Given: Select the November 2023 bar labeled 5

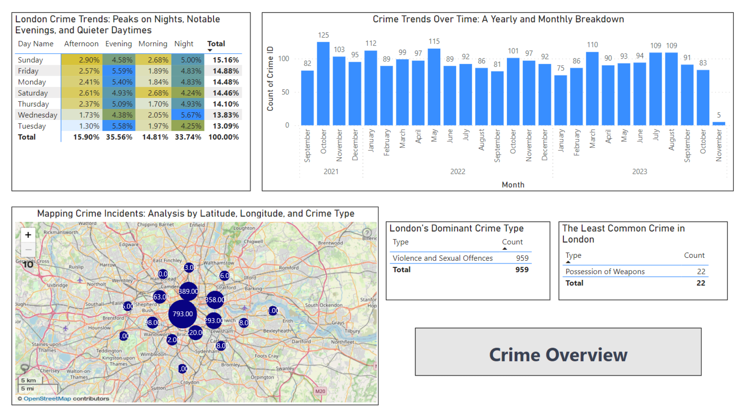Looking at the screenshot, I should [x=719, y=123].
